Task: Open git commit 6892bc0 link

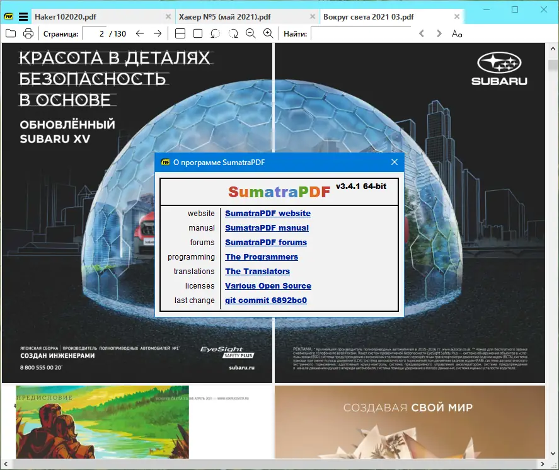Action: pyautogui.click(x=266, y=301)
